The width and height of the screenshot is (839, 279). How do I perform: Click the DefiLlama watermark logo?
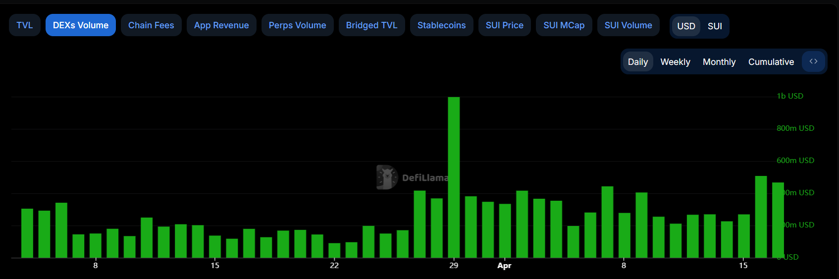click(387, 177)
